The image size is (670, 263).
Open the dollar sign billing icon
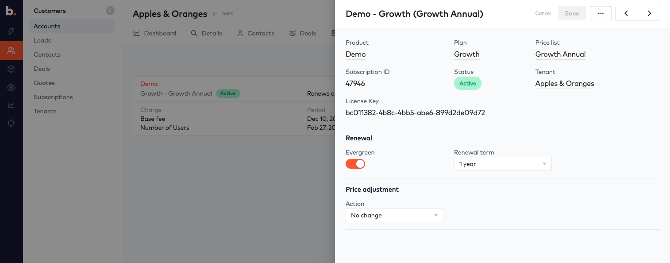point(11,88)
